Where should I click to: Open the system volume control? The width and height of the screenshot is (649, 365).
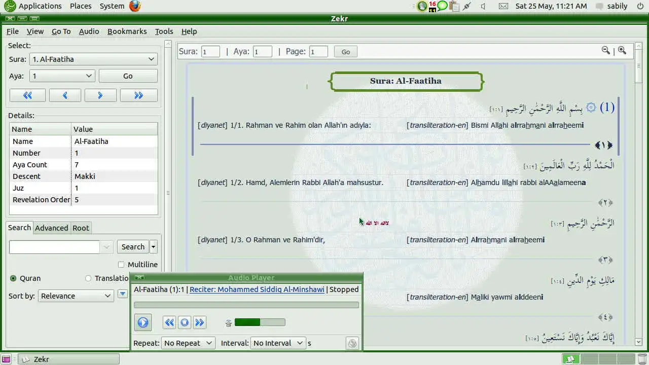pyautogui.click(x=483, y=6)
